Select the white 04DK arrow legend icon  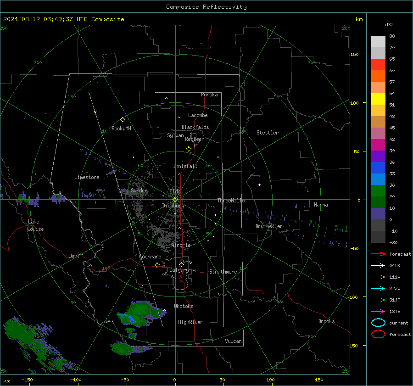(378, 266)
